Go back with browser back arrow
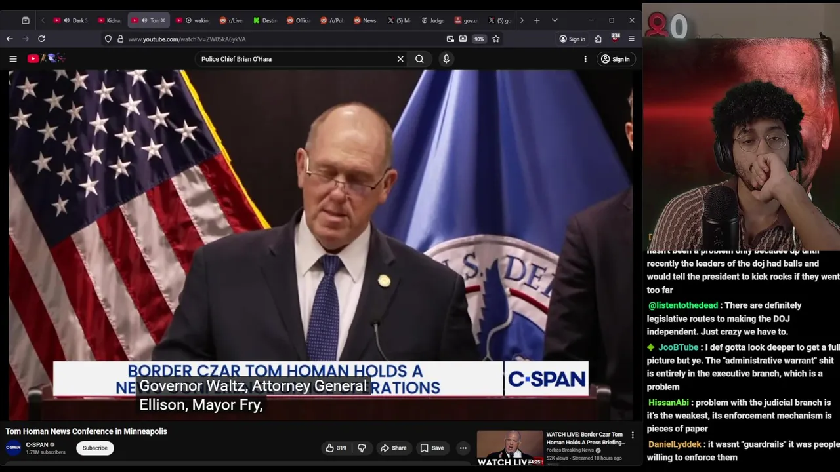The height and width of the screenshot is (472, 840). coord(10,39)
